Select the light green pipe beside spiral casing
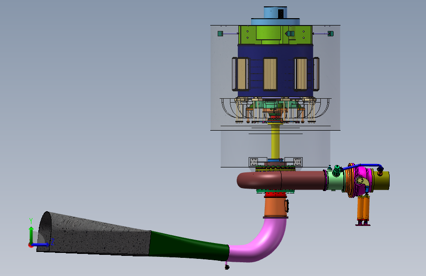This screenshot has width=426, height=276. (x=335, y=181)
